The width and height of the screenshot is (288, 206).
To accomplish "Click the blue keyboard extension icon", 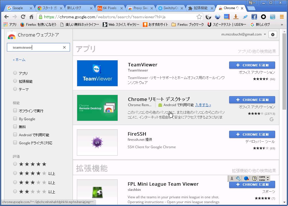I will click(x=227, y=17).
